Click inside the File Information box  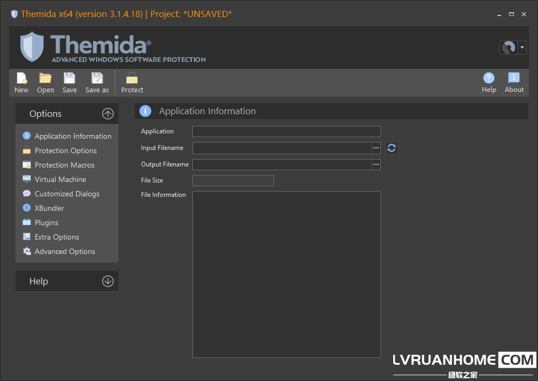(x=286, y=274)
